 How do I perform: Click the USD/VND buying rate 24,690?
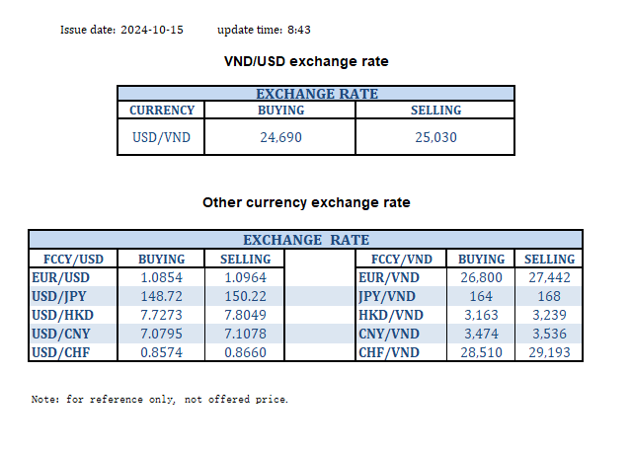click(x=280, y=137)
